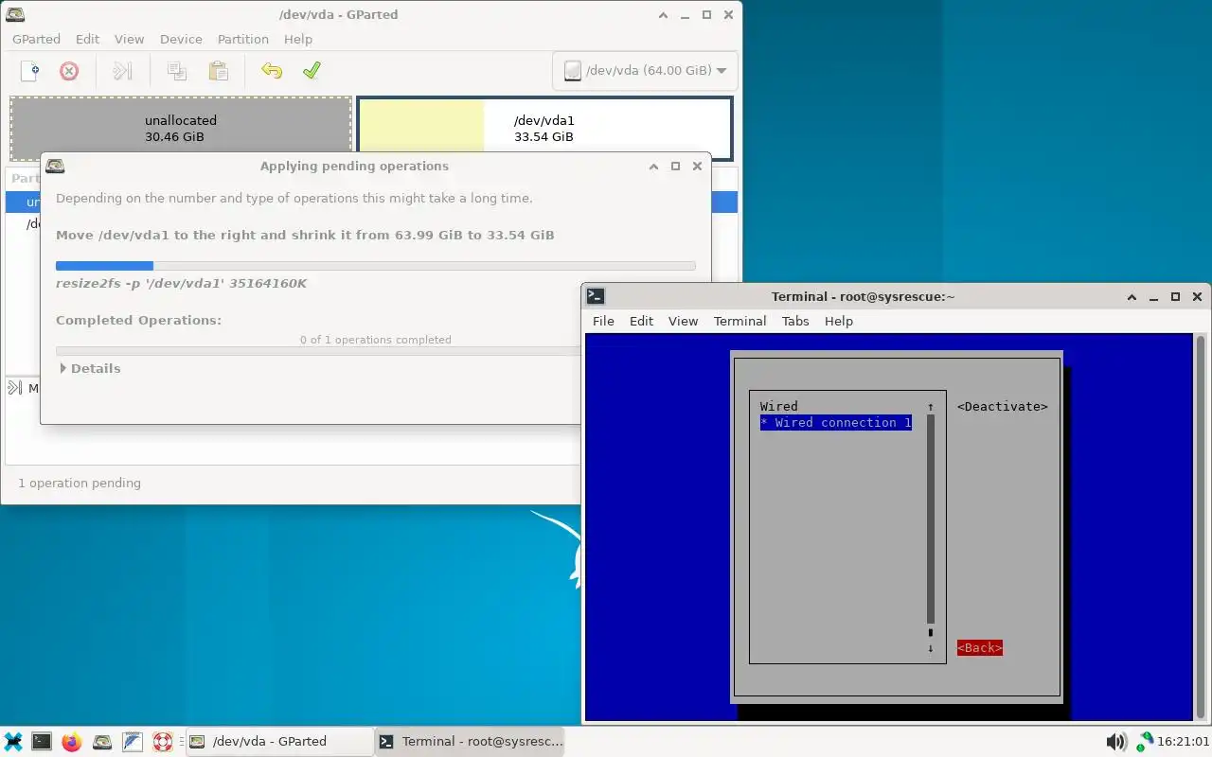Open the applications menu on the taskbar
The width and height of the screenshot is (1212, 757).
tap(13, 742)
